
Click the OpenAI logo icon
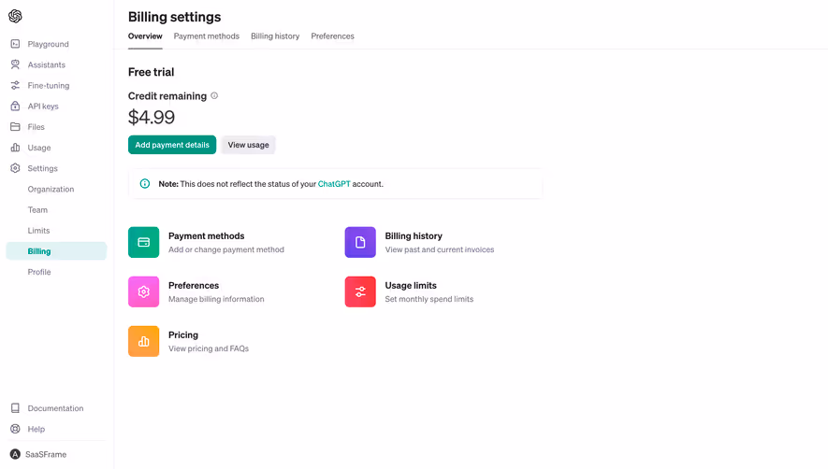pos(15,17)
